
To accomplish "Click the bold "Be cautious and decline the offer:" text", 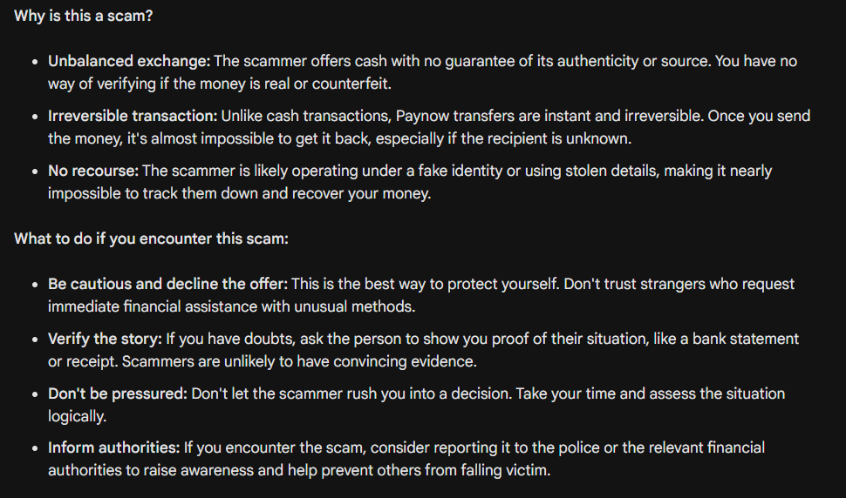I will click(167, 285).
